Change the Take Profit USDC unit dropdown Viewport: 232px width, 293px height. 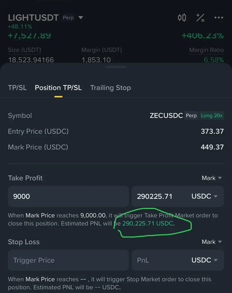click(x=204, y=196)
